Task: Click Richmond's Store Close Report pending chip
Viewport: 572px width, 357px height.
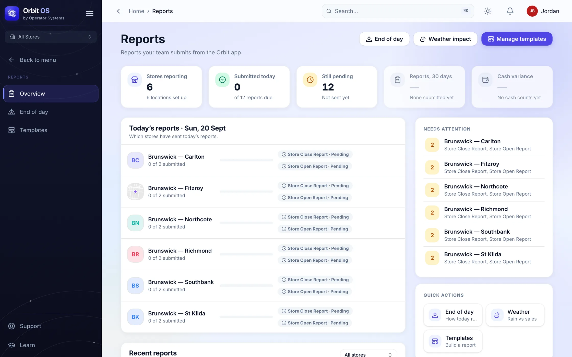Action: pos(315,248)
